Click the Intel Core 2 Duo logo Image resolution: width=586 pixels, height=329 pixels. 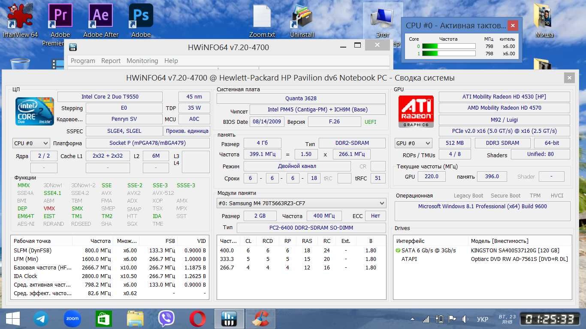pos(35,111)
